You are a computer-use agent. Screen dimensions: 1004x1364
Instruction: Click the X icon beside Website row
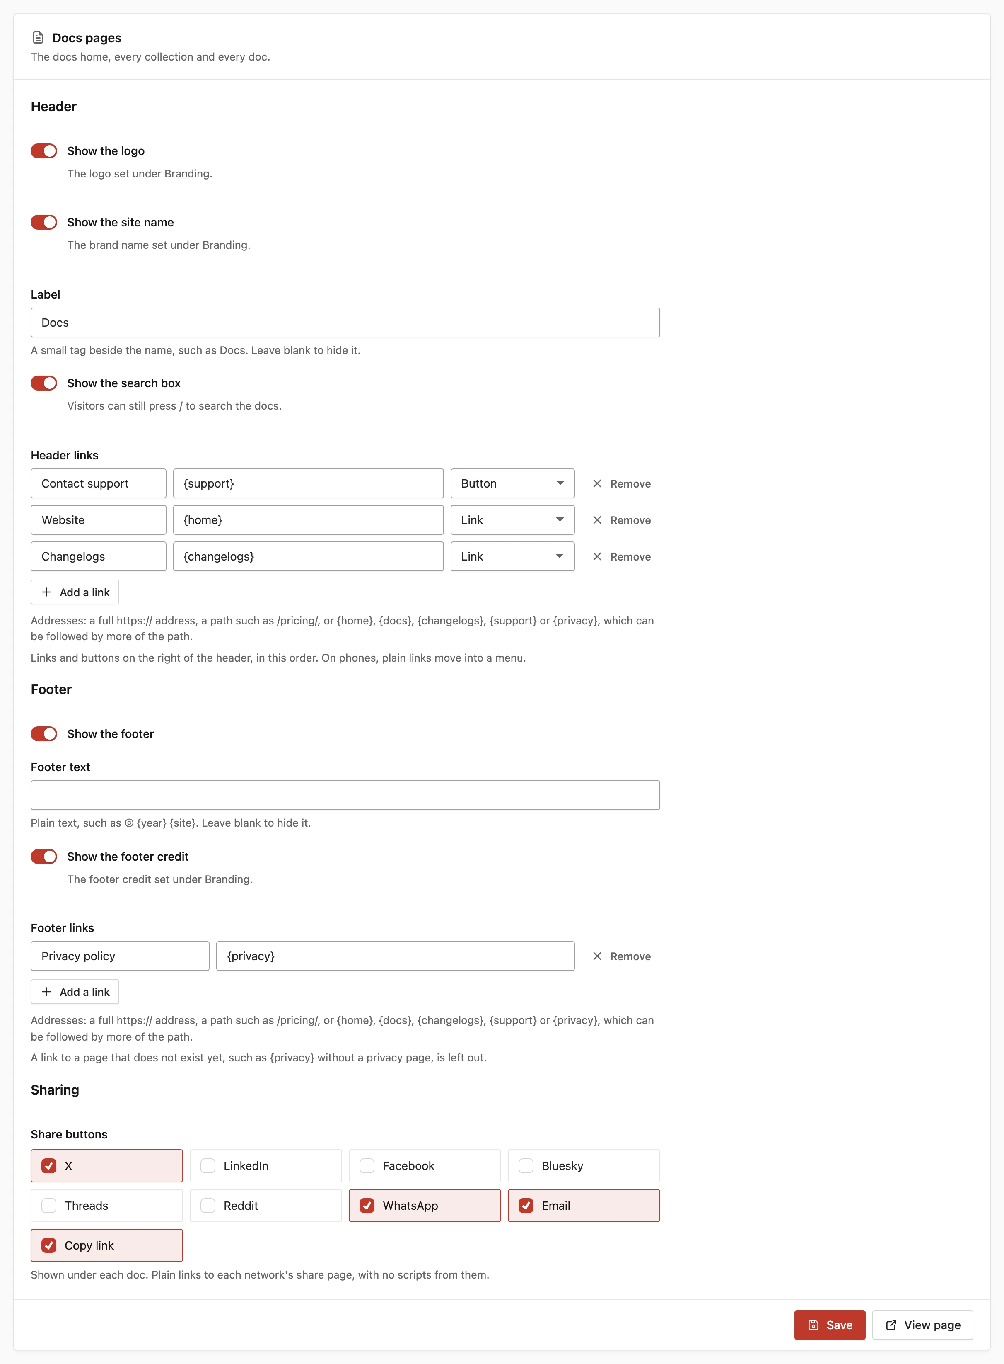597,520
